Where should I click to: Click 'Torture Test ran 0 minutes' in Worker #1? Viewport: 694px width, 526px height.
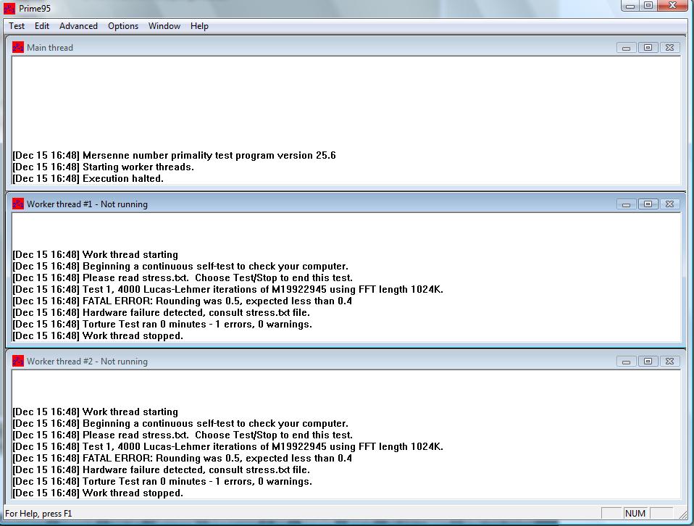click(162, 324)
